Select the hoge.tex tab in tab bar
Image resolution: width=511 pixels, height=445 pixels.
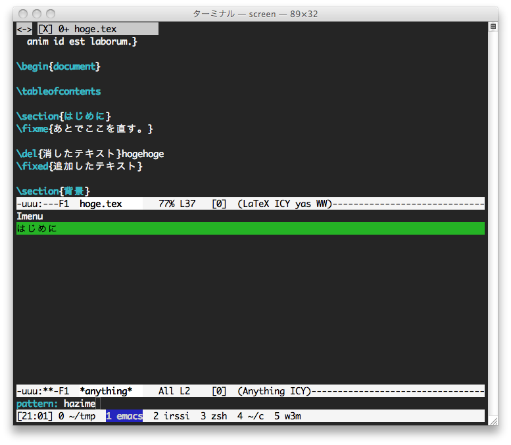98,29
